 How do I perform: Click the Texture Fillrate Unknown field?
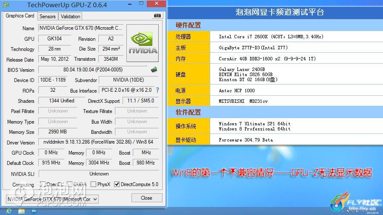137,111
